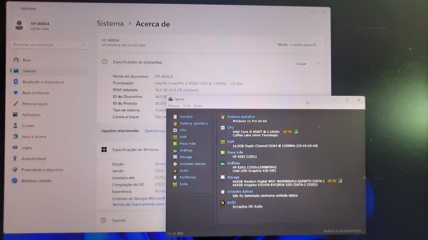Click the Sistema operativo heading in Speccy summary
428x240 pixels.
(241, 117)
